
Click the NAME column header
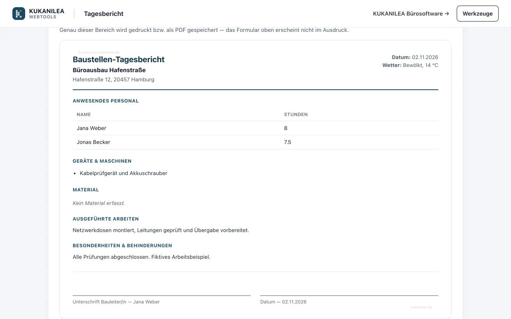84,114
